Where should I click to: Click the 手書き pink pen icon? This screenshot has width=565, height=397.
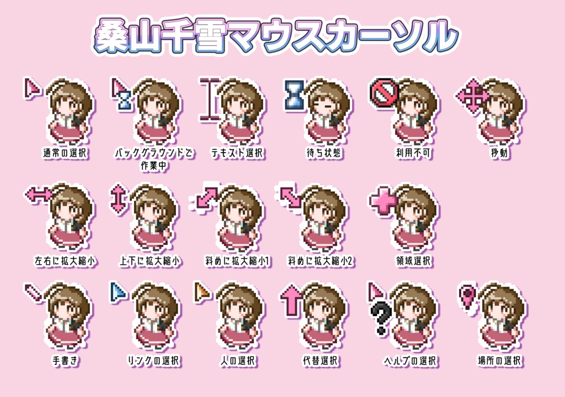(33, 292)
